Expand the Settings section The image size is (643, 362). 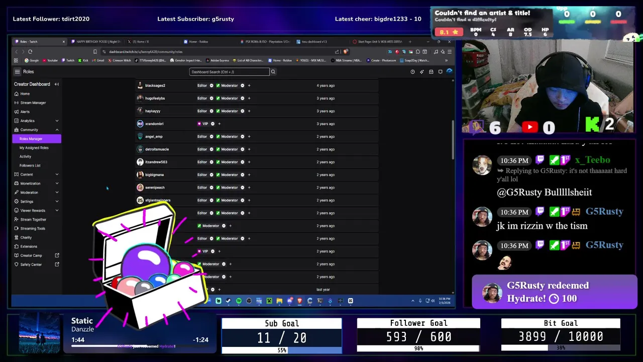[x=57, y=202]
